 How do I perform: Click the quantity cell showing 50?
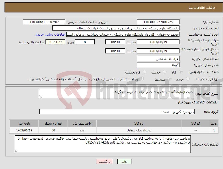click(x=53, y=130)
